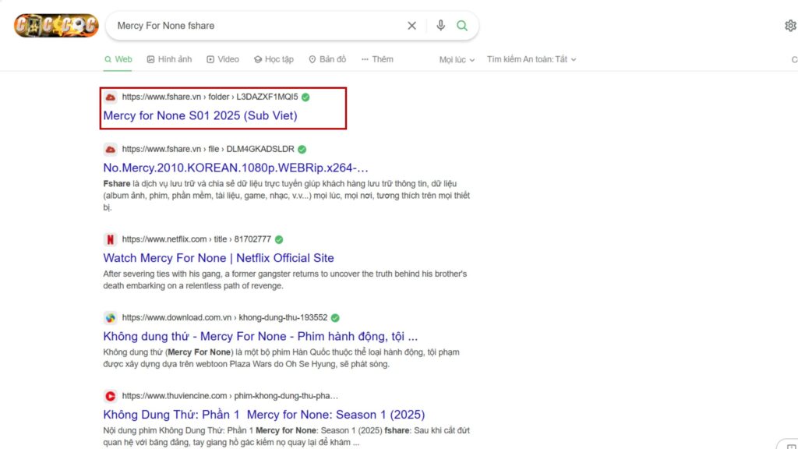Switch to the Bản đồ tab
798x449 pixels.
click(327, 59)
